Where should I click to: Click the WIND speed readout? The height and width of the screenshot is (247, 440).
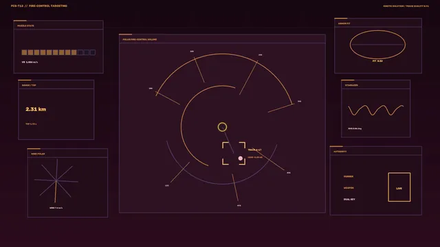click(x=56, y=208)
